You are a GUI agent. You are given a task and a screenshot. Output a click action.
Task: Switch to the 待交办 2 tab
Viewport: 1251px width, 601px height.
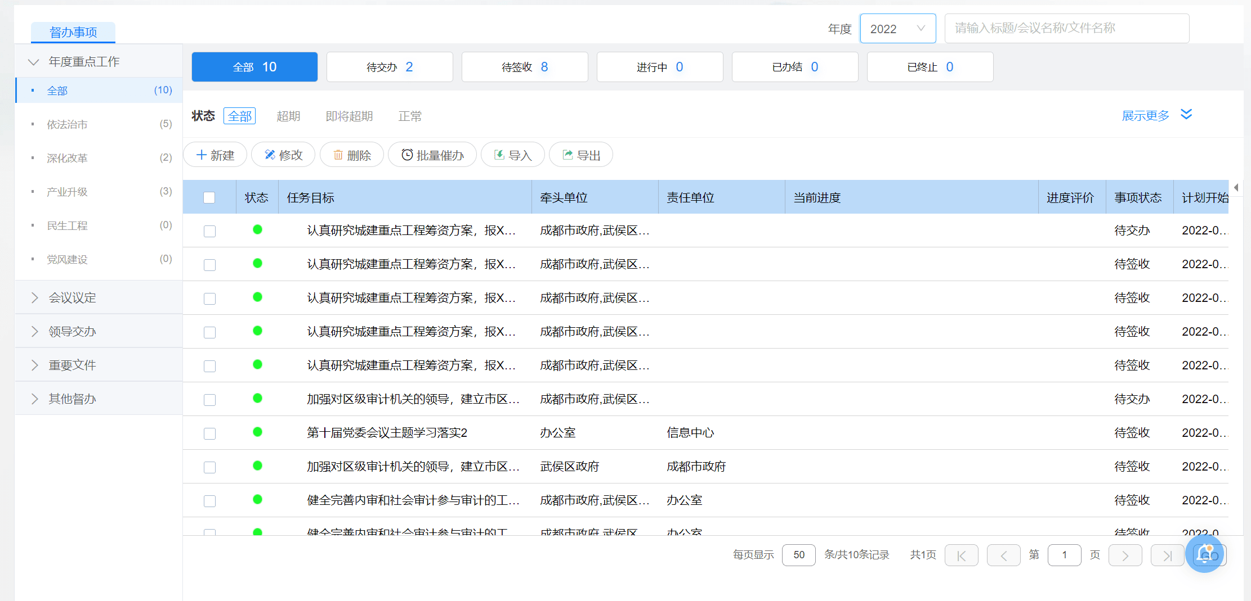[x=390, y=67]
